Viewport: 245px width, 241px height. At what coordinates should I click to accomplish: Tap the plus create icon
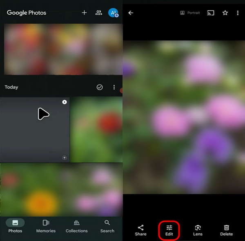84,13
